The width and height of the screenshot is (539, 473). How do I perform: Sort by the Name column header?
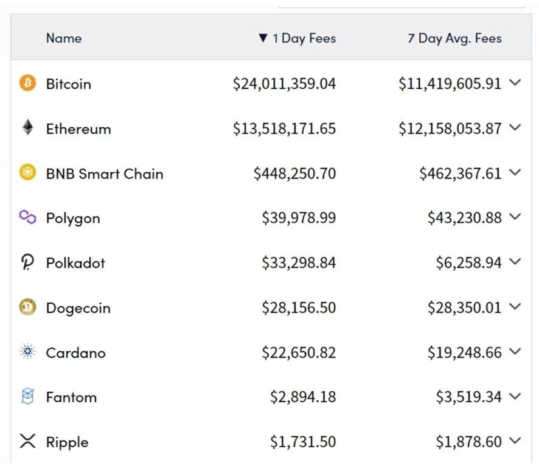tap(63, 38)
